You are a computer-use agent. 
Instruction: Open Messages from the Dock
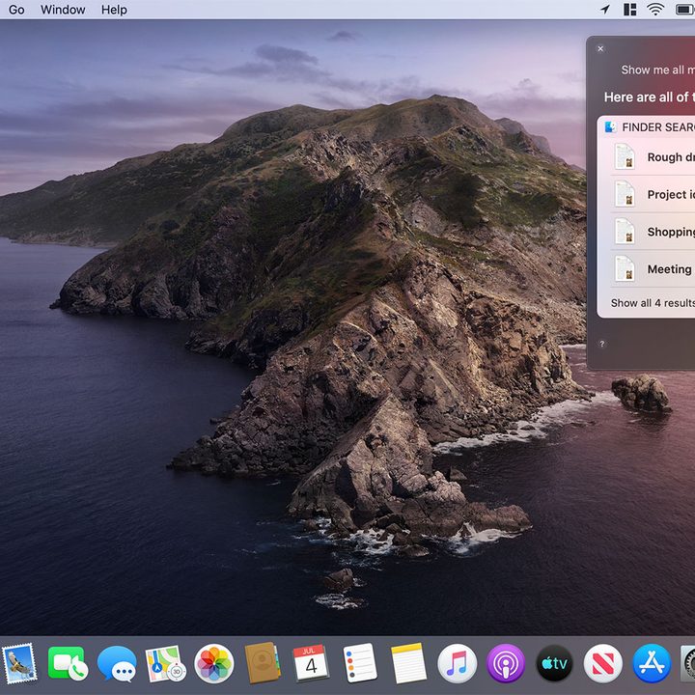click(x=117, y=663)
